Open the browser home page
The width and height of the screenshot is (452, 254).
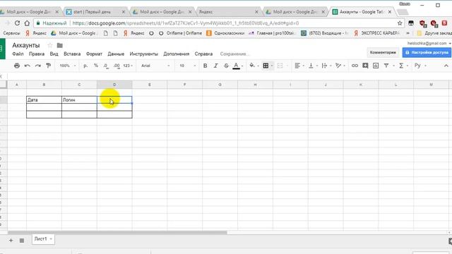point(27,23)
